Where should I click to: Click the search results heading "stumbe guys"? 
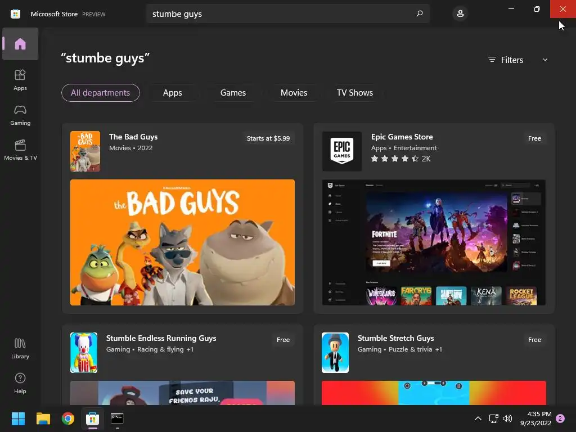tap(105, 58)
